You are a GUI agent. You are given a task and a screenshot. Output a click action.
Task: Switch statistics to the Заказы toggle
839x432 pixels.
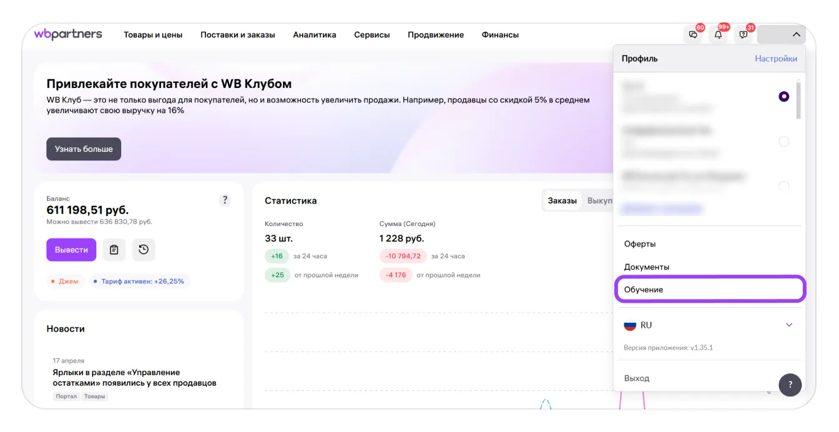coord(562,200)
